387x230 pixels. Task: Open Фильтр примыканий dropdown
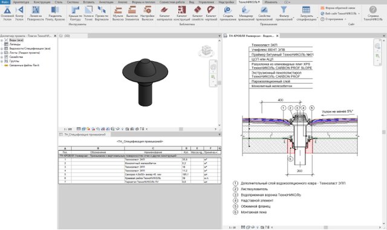[x=284, y=13]
